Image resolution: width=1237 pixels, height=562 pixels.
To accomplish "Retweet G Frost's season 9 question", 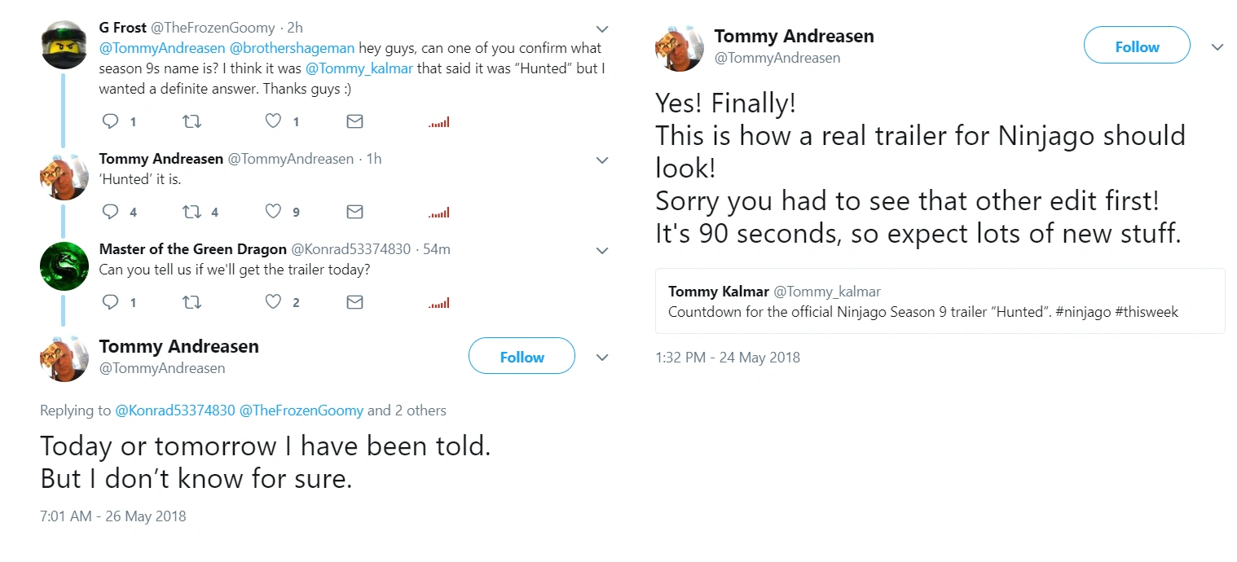I will pos(191,121).
